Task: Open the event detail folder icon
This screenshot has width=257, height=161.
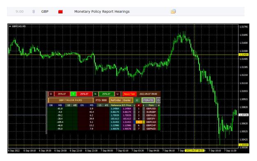Action: [x=174, y=11]
